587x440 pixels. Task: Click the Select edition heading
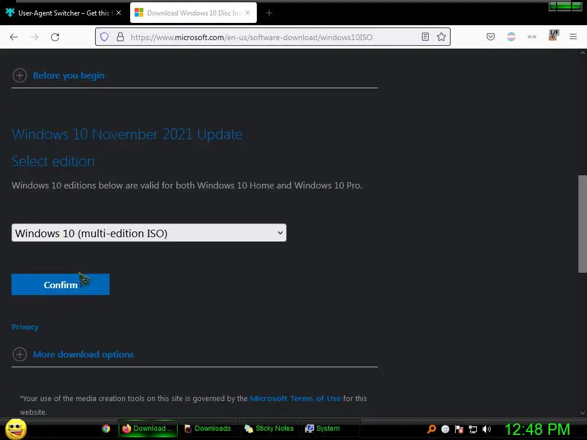click(x=53, y=161)
